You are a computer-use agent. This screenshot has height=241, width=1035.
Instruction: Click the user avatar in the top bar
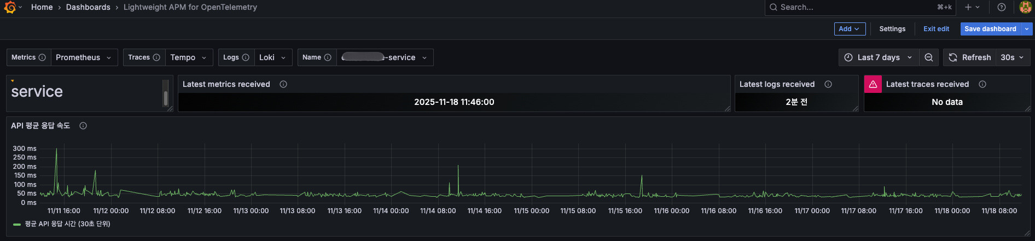(x=1026, y=7)
